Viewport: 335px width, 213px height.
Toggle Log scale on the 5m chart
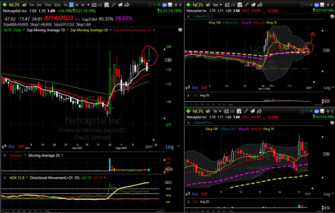(x=327, y=87)
